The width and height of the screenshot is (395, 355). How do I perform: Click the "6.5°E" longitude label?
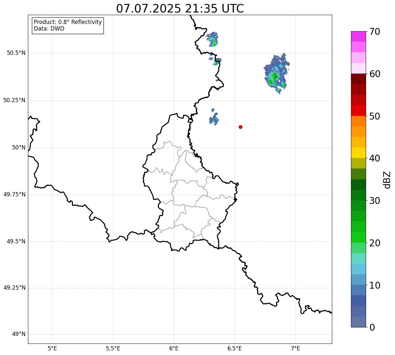point(235,348)
